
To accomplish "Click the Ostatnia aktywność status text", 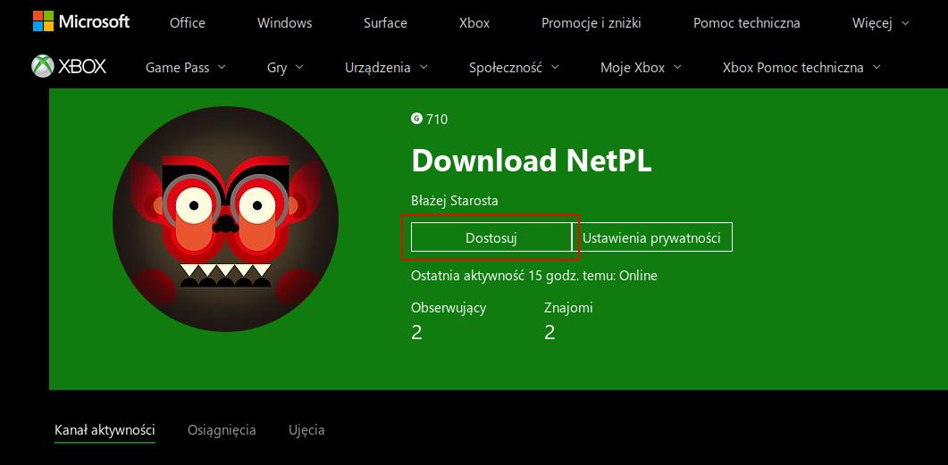I will tap(533, 276).
